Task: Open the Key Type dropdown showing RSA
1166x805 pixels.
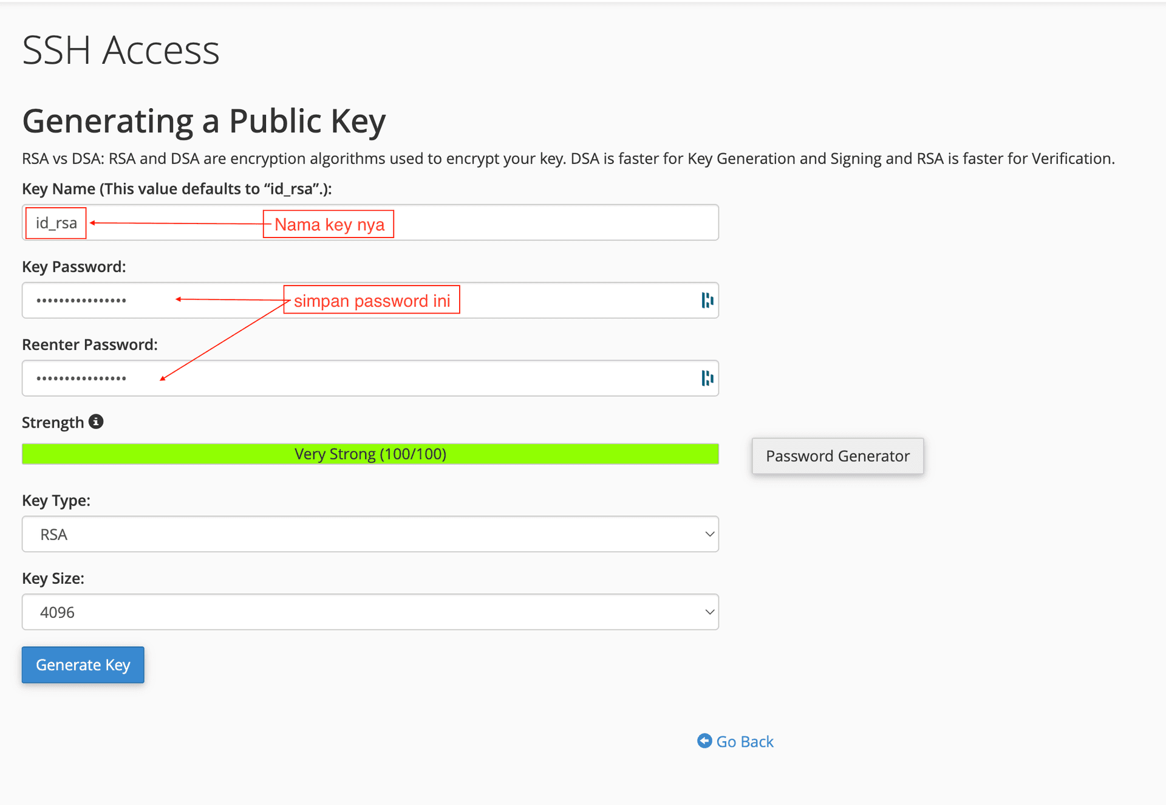Action: (370, 534)
